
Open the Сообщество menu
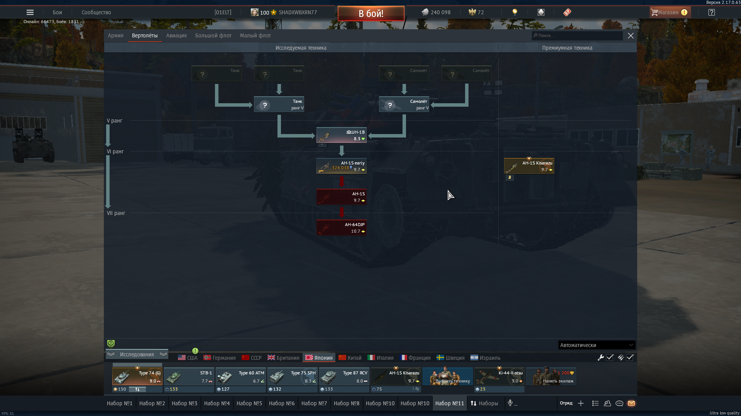click(96, 12)
